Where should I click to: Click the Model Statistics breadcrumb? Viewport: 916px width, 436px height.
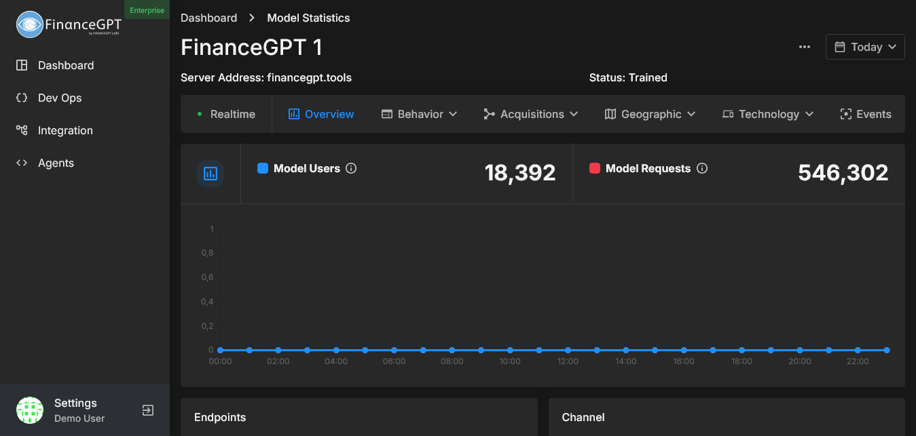coord(309,18)
